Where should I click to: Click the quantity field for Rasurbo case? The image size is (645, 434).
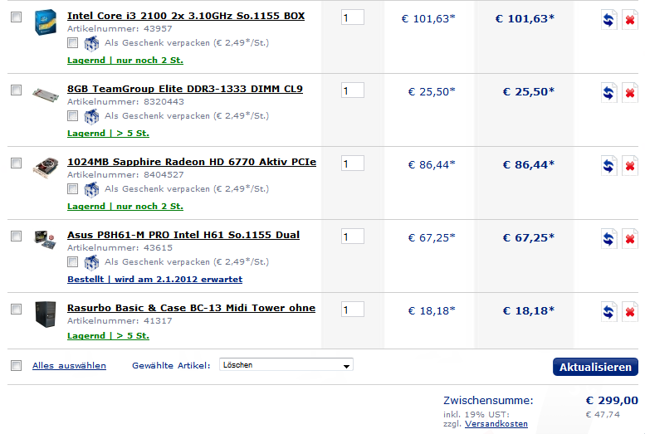click(x=353, y=310)
